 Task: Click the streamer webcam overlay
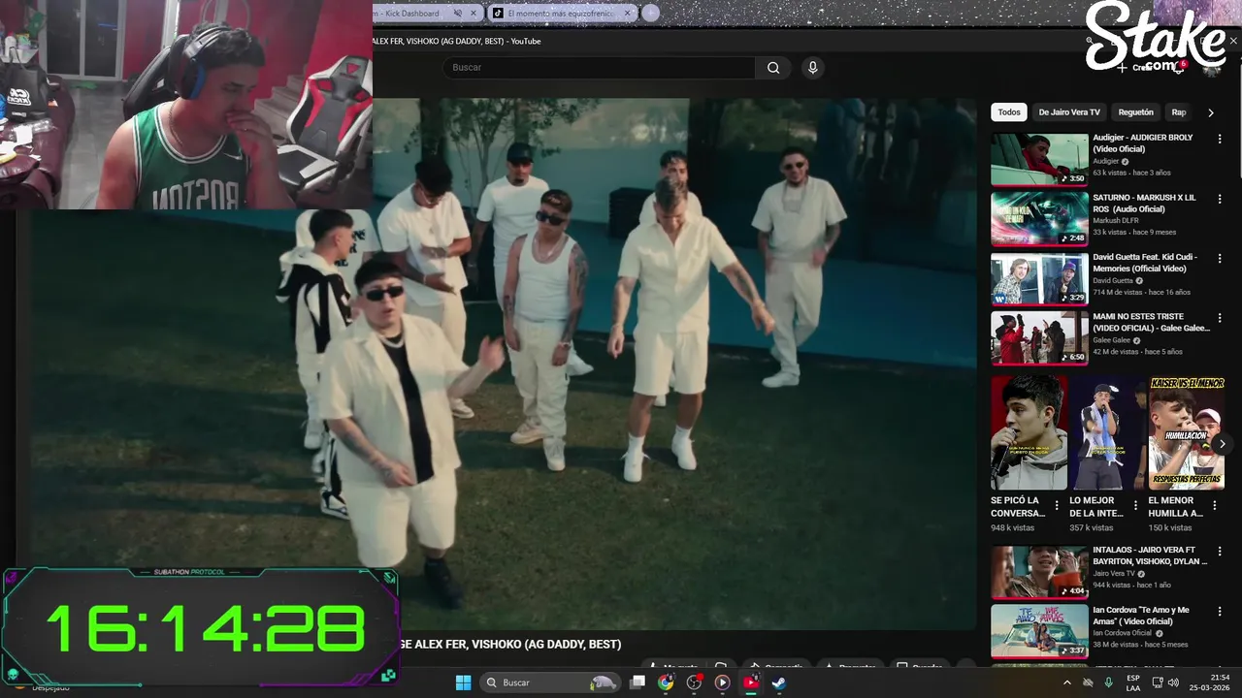point(186,104)
